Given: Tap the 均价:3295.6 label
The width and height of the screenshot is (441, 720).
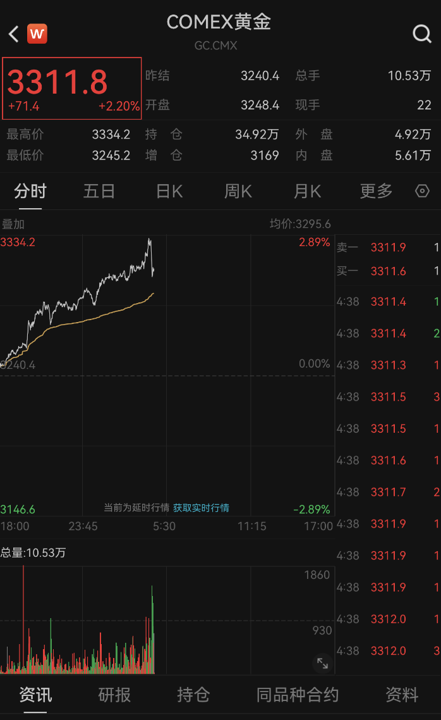Looking at the screenshot, I should click(300, 224).
